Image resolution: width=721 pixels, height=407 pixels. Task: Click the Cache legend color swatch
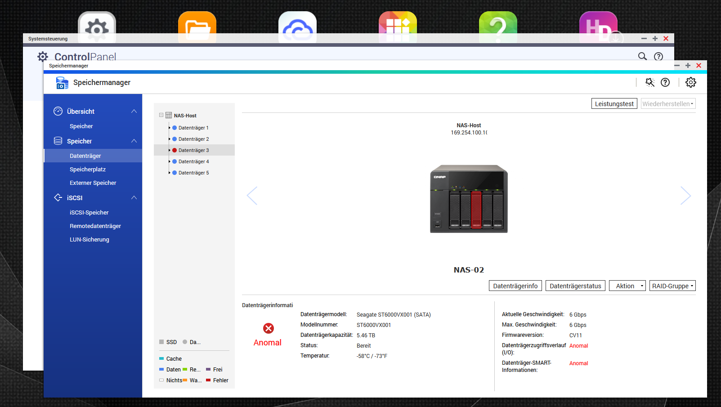[x=161, y=358]
